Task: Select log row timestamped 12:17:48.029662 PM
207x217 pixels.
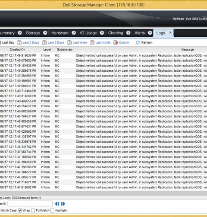Action: pos(103,131)
